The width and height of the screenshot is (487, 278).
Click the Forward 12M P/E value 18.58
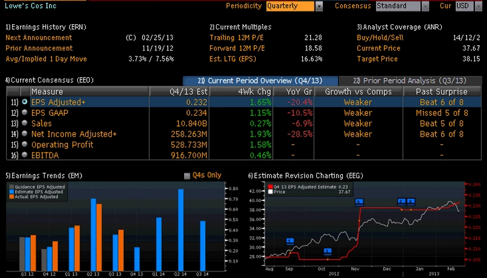[x=313, y=48]
